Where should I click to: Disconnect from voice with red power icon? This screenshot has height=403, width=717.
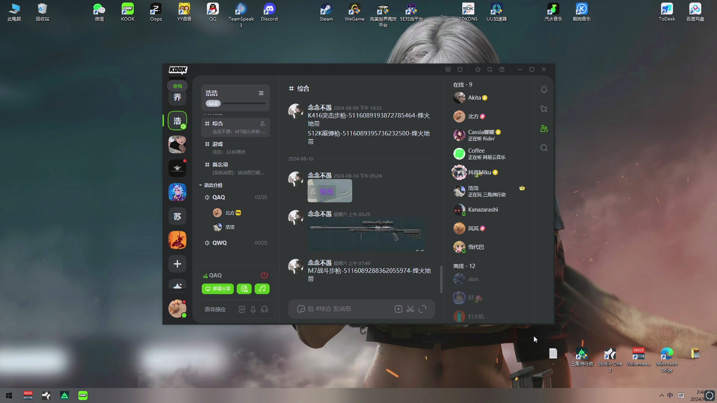[264, 275]
